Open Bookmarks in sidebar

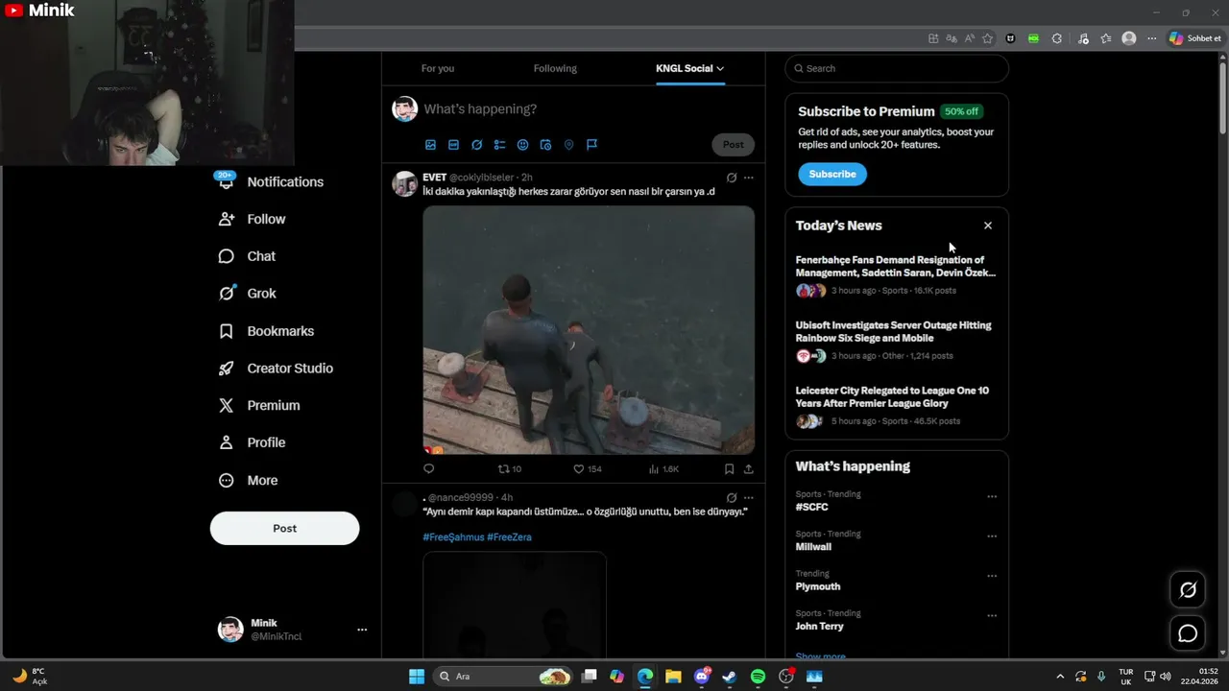267,331
